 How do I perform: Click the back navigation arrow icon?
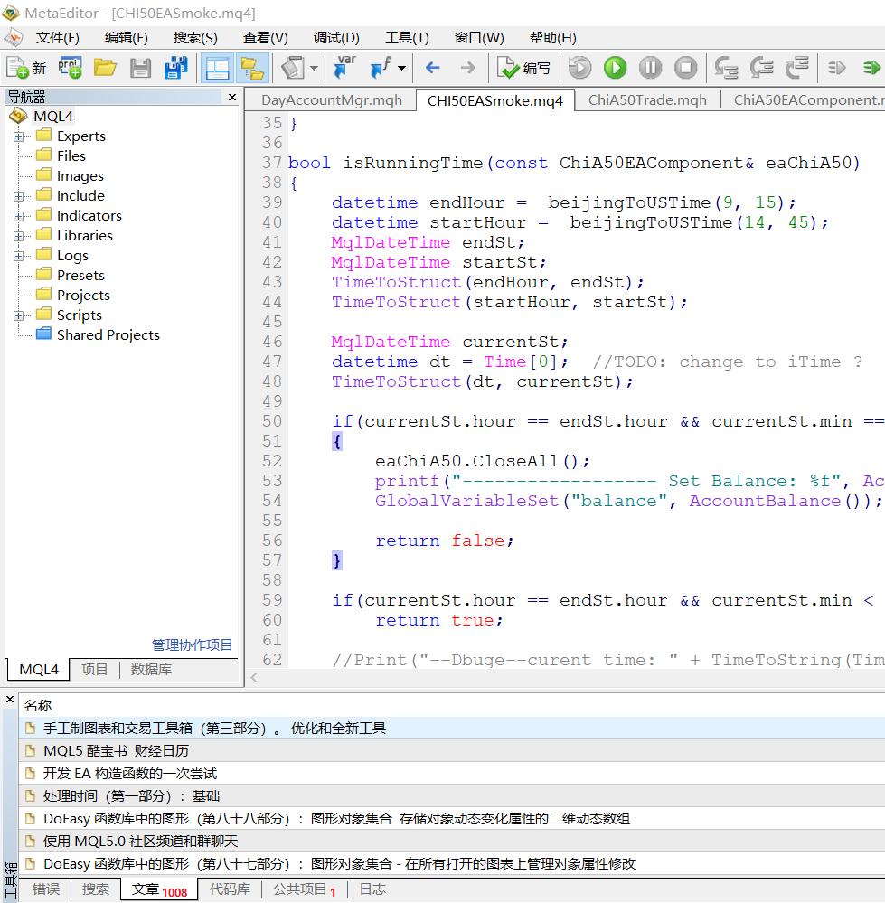(x=432, y=68)
